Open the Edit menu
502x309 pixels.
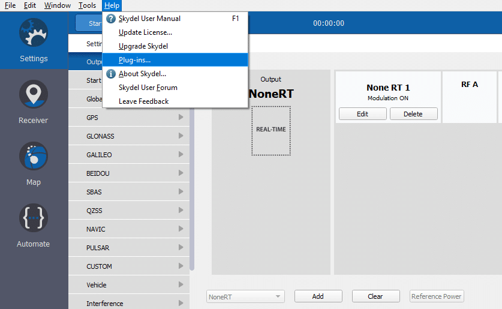(30, 5)
